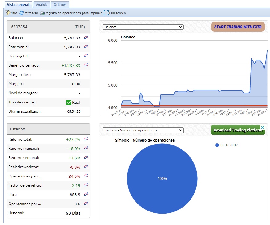Screen dimensions: 270x225
Task: Click the blue 100% pie chart slice
Action: click(x=162, y=178)
